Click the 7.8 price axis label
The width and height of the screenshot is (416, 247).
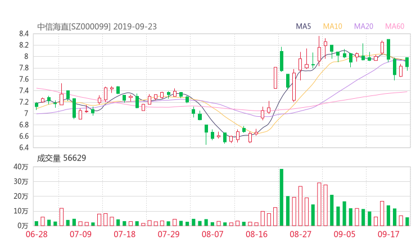[24, 68]
